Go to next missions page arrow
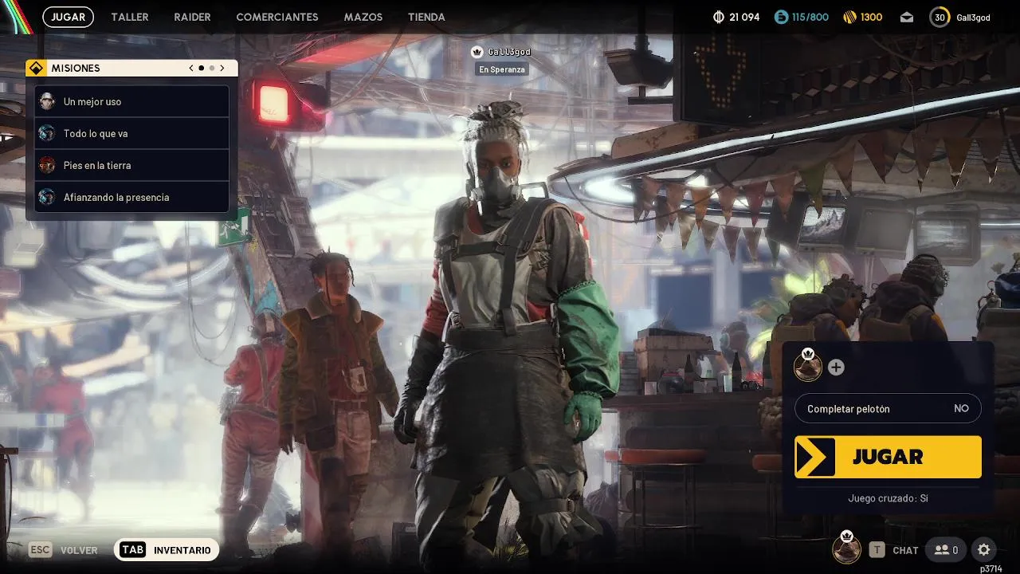The width and height of the screenshot is (1020, 574). [222, 69]
